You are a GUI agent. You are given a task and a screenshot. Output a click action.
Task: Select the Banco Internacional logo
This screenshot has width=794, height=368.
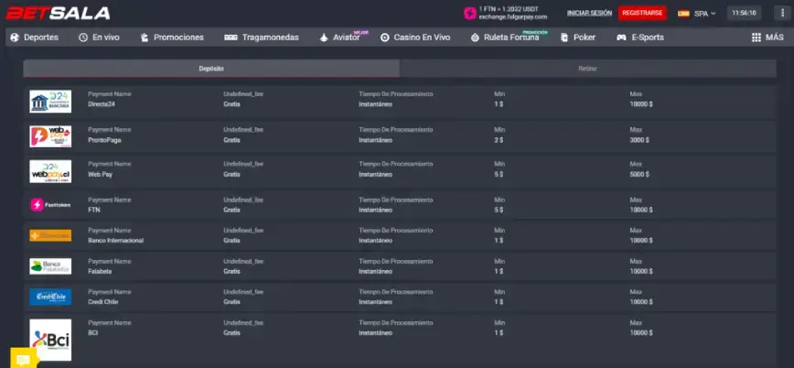50,235
